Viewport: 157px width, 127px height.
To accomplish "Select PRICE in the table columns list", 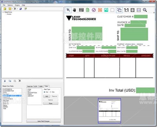I will coord(30,94).
